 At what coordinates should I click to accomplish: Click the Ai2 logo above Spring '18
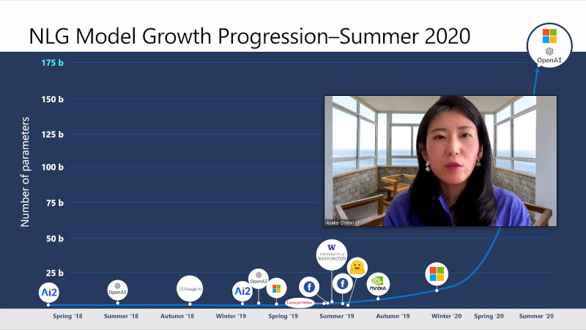click(49, 292)
